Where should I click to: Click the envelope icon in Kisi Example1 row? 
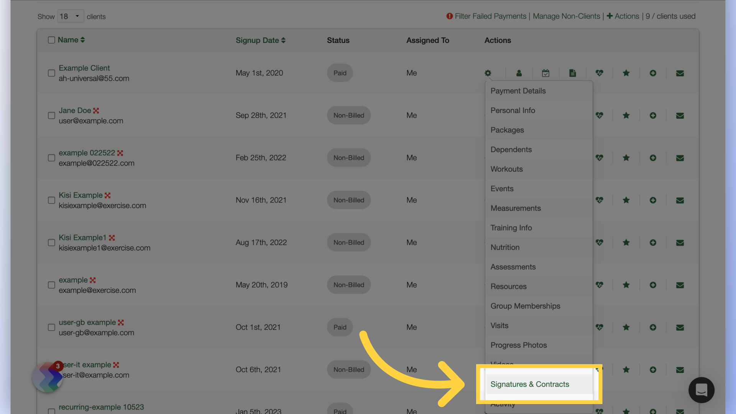680,243
